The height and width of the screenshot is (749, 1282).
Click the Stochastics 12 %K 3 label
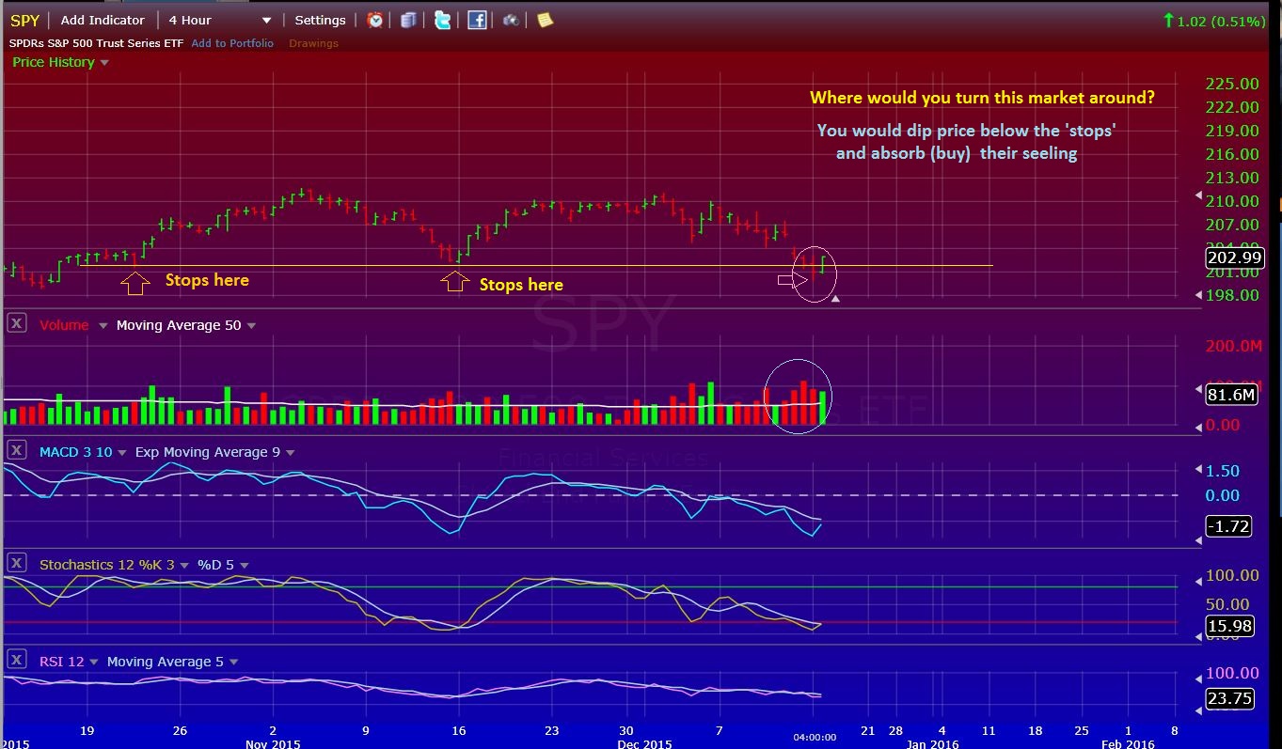pyautogui.click(x=107, y=565)
